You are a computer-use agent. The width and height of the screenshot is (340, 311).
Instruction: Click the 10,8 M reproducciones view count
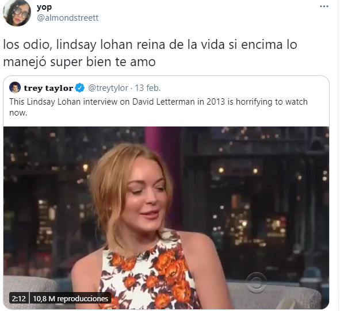tap(70, 299)
